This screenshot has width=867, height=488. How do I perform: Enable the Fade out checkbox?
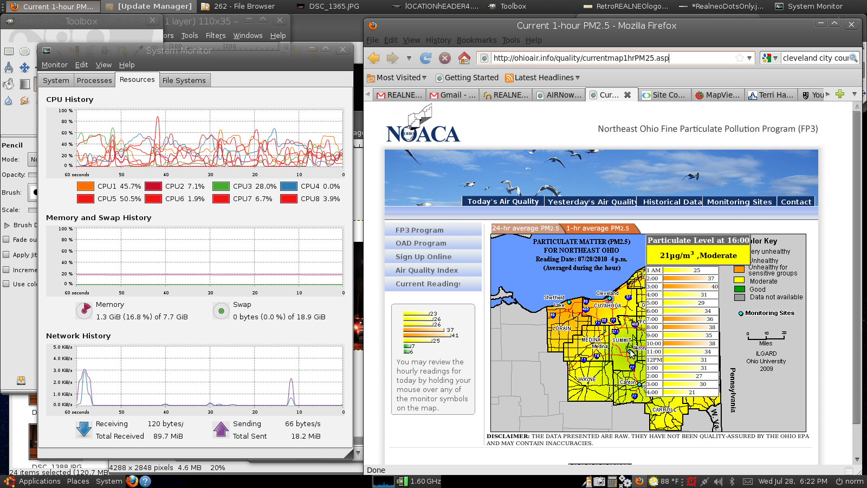pos(7,239)
